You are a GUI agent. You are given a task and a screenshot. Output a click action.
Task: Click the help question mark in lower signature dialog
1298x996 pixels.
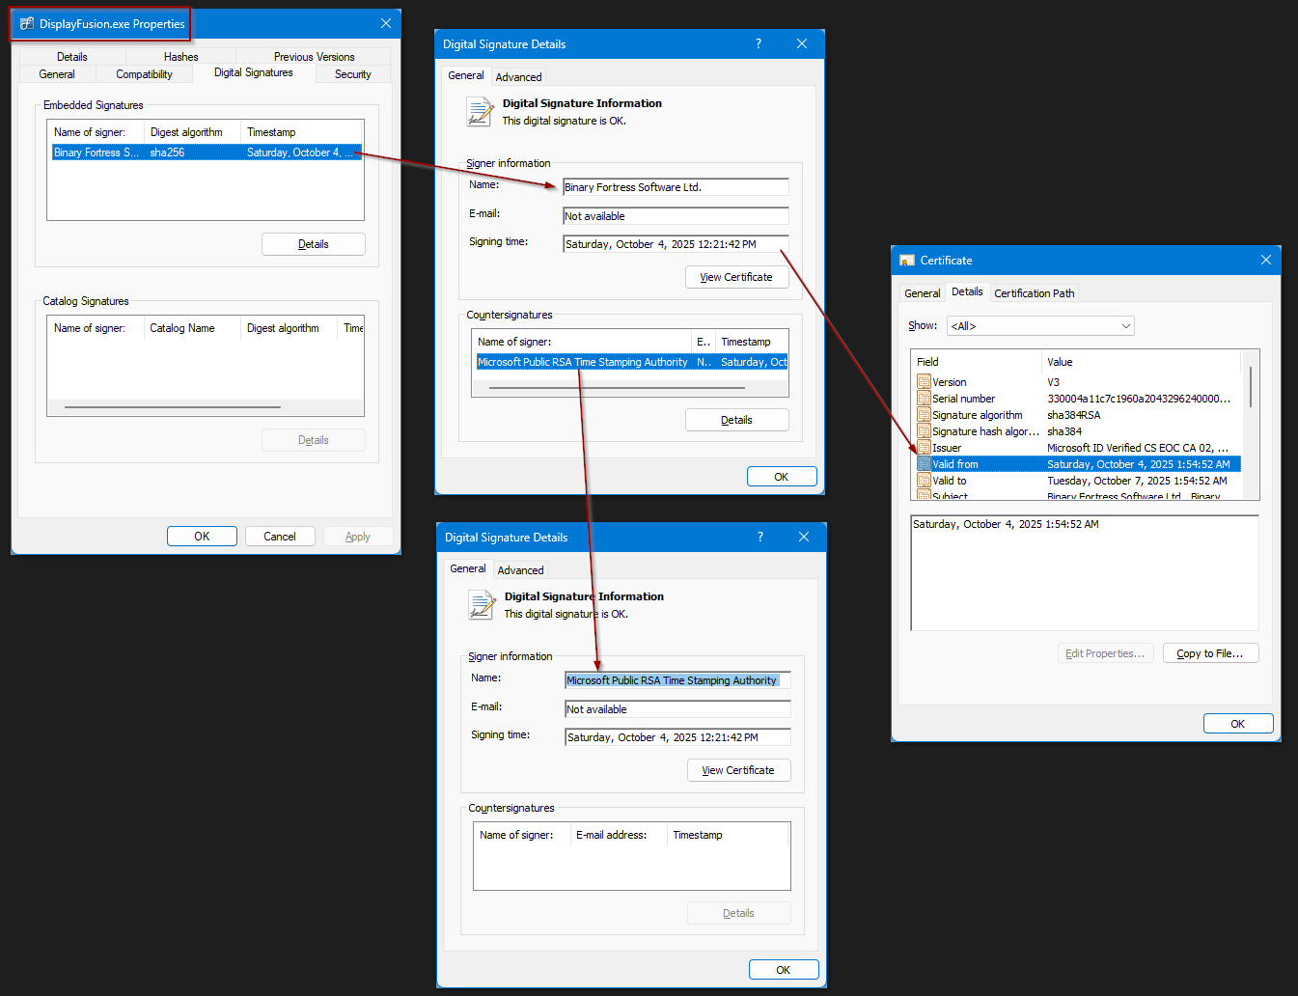[x=759, y=537]
